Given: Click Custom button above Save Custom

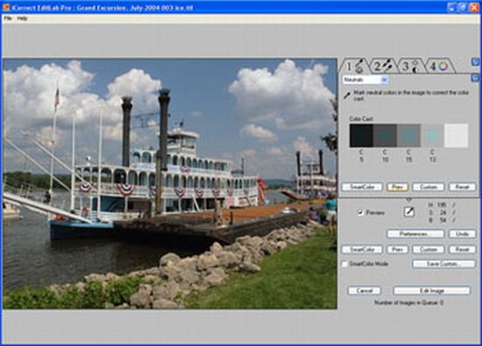Looking at the screenshot, I should point(429,249).
